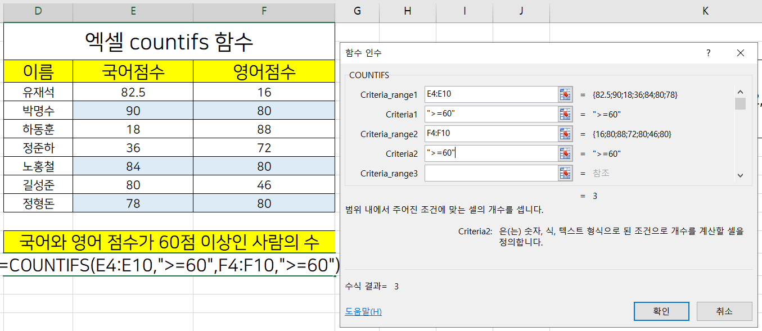
Task: Click range selector icon for Criteria2
Action: 565,153
